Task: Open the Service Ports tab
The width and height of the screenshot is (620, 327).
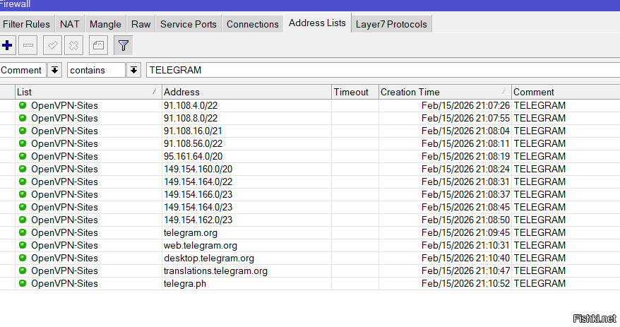Action: tap(189, 24)
